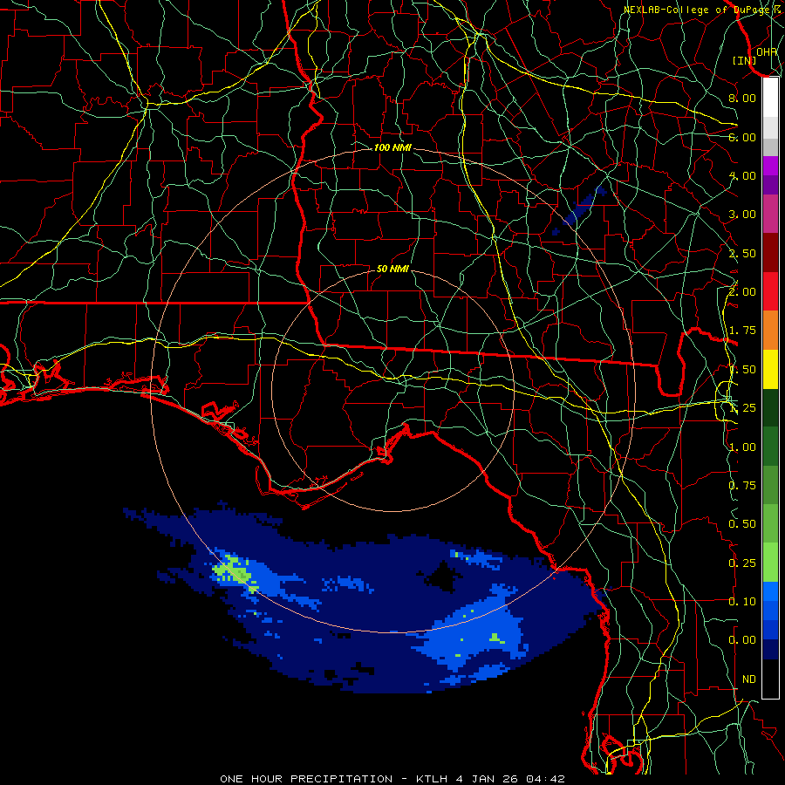Click the 1.00 legend value
785x785 pixels.
[x=742, y=447]
